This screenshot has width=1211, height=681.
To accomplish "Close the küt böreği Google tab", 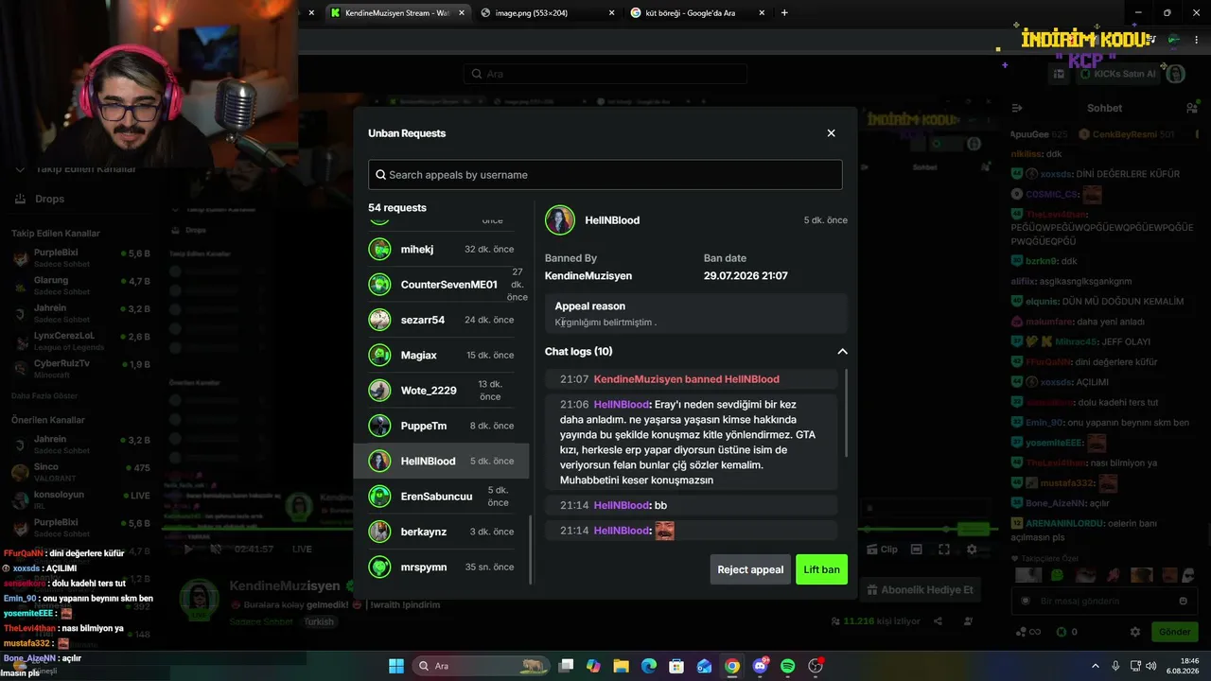I will click(x=763, y=12).
